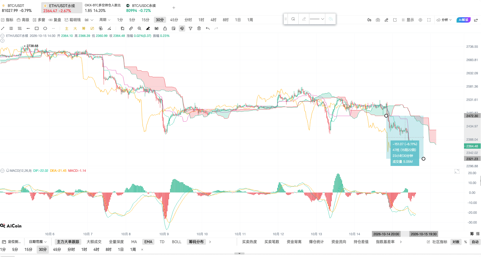Click the undo arrow in drawing toolbar

[x=208, y=28]
